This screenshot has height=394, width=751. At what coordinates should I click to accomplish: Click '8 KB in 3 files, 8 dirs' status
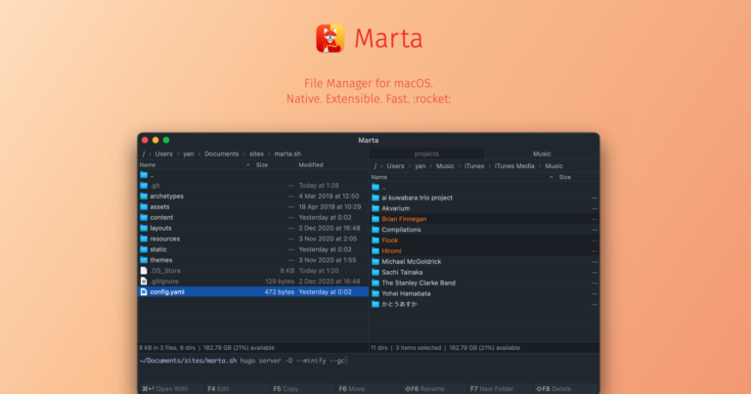click(167, 348)
